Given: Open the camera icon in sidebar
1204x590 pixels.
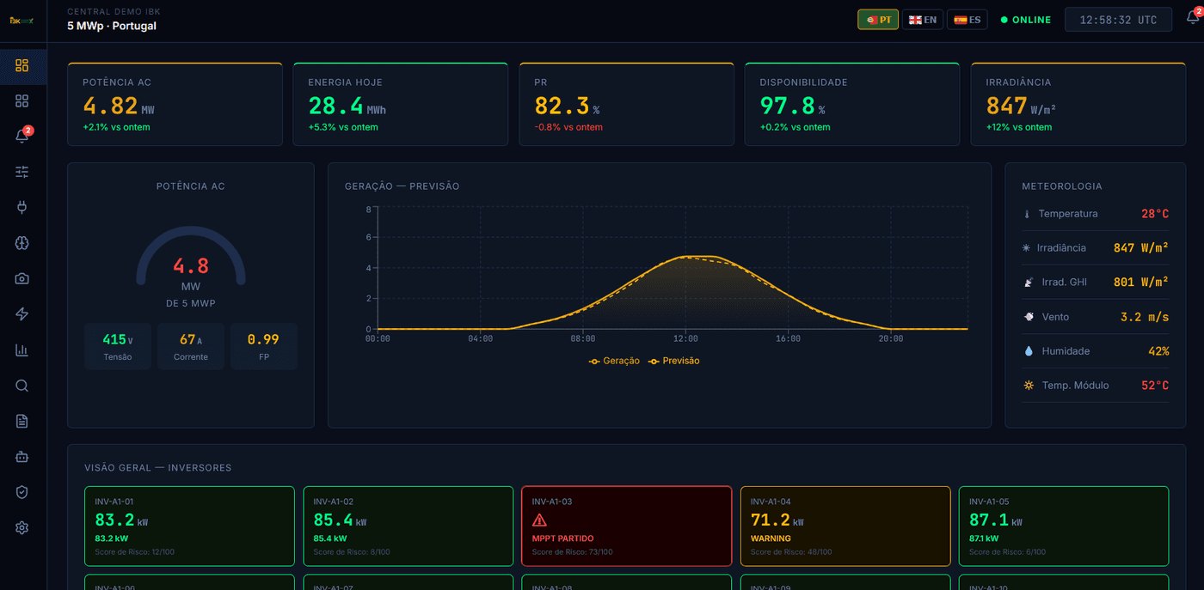Looking at the screenshot, I should (22, 278).
